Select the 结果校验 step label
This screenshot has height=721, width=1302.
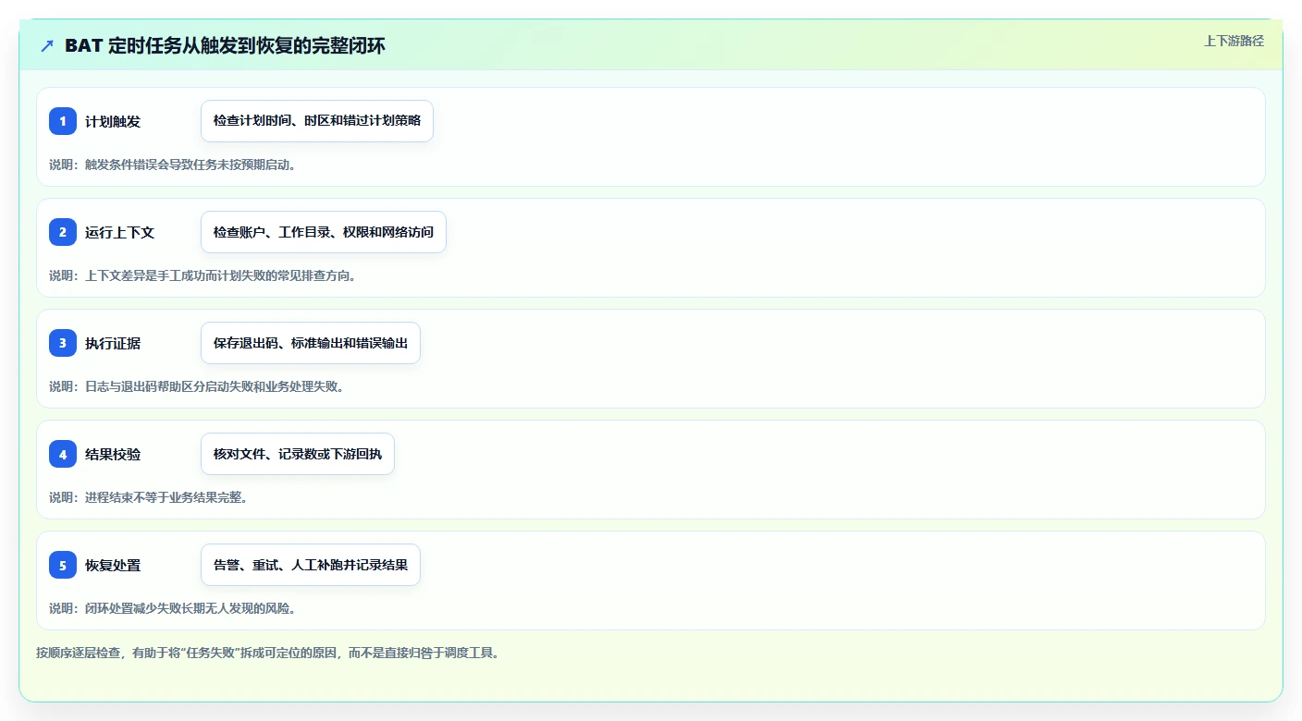(x=113, y=455)
